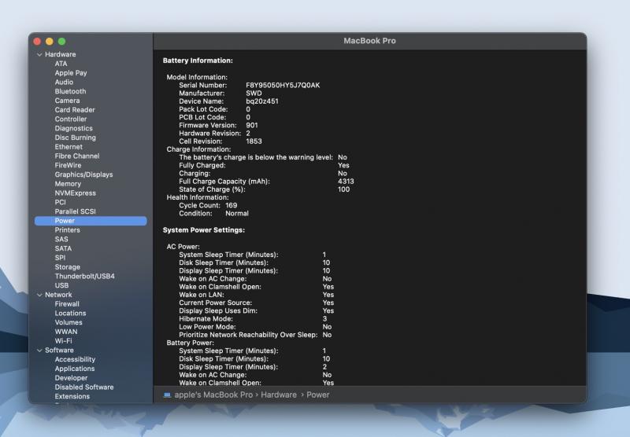The width and height of the screenshot is (630, 437).
Task: Click the device name bq20z451
Action: [x=262, y=101]
